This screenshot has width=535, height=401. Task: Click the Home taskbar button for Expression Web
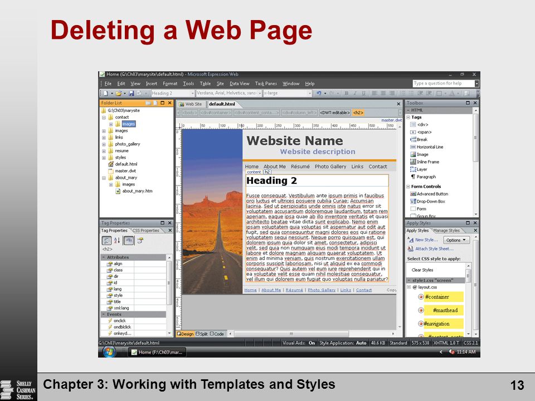(x=158, y=352)
